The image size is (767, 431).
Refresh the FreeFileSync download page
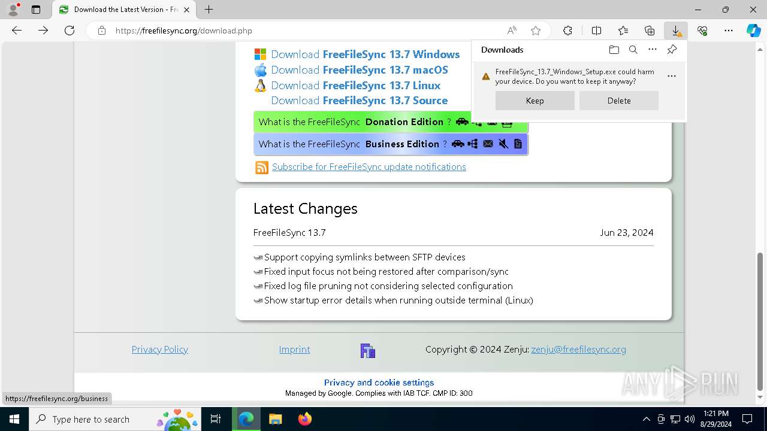(x=70, y=31)
